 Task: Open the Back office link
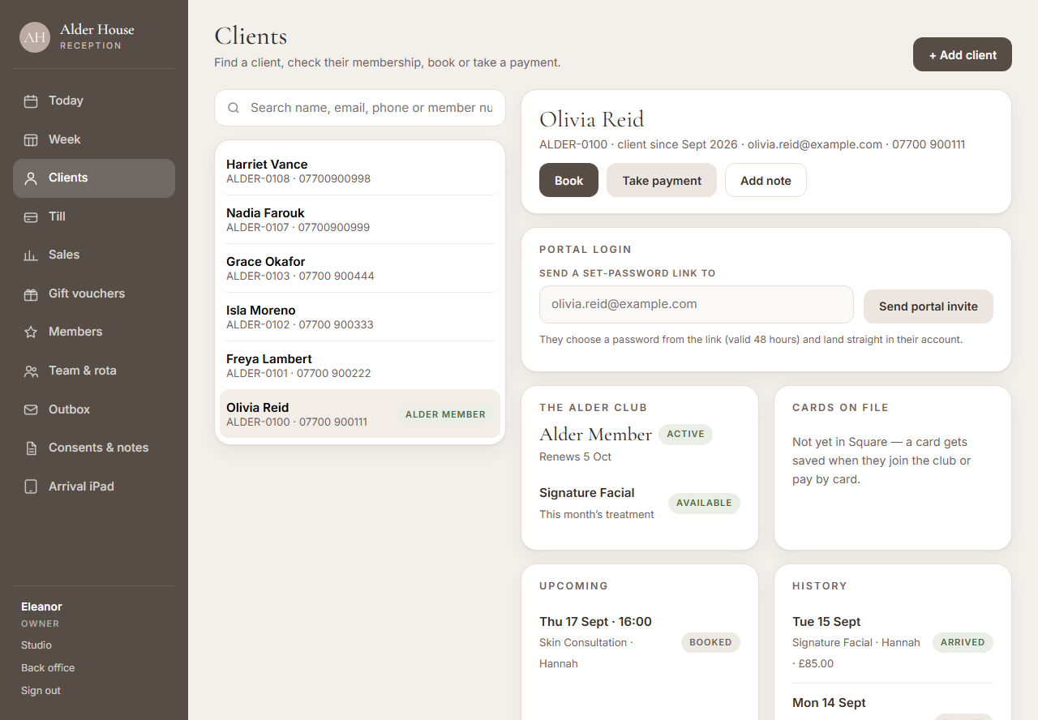[x=48, y=668]
